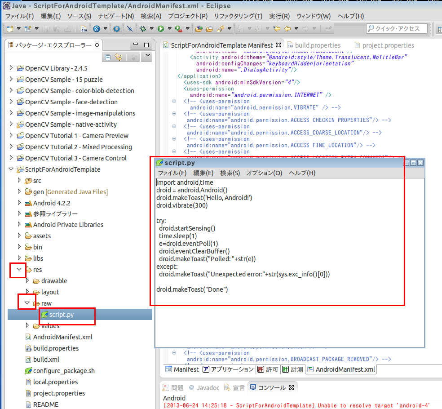
Task: Click the Back navigation arrow
Action: (x=287, y=29)
